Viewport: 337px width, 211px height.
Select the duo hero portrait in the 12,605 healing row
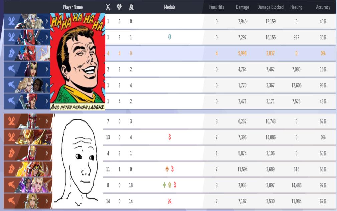pos(30,85)
